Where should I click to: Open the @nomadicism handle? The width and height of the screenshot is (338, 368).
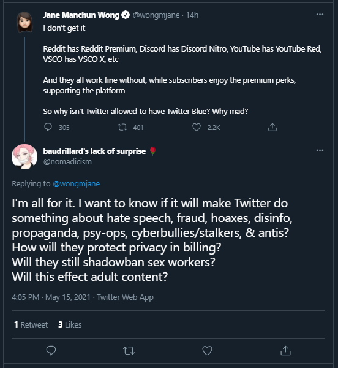pyautogui.click(x=67, y=162)
